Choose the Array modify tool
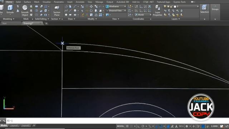This screenshot has width=229, height=129. (x=100, y=15)
